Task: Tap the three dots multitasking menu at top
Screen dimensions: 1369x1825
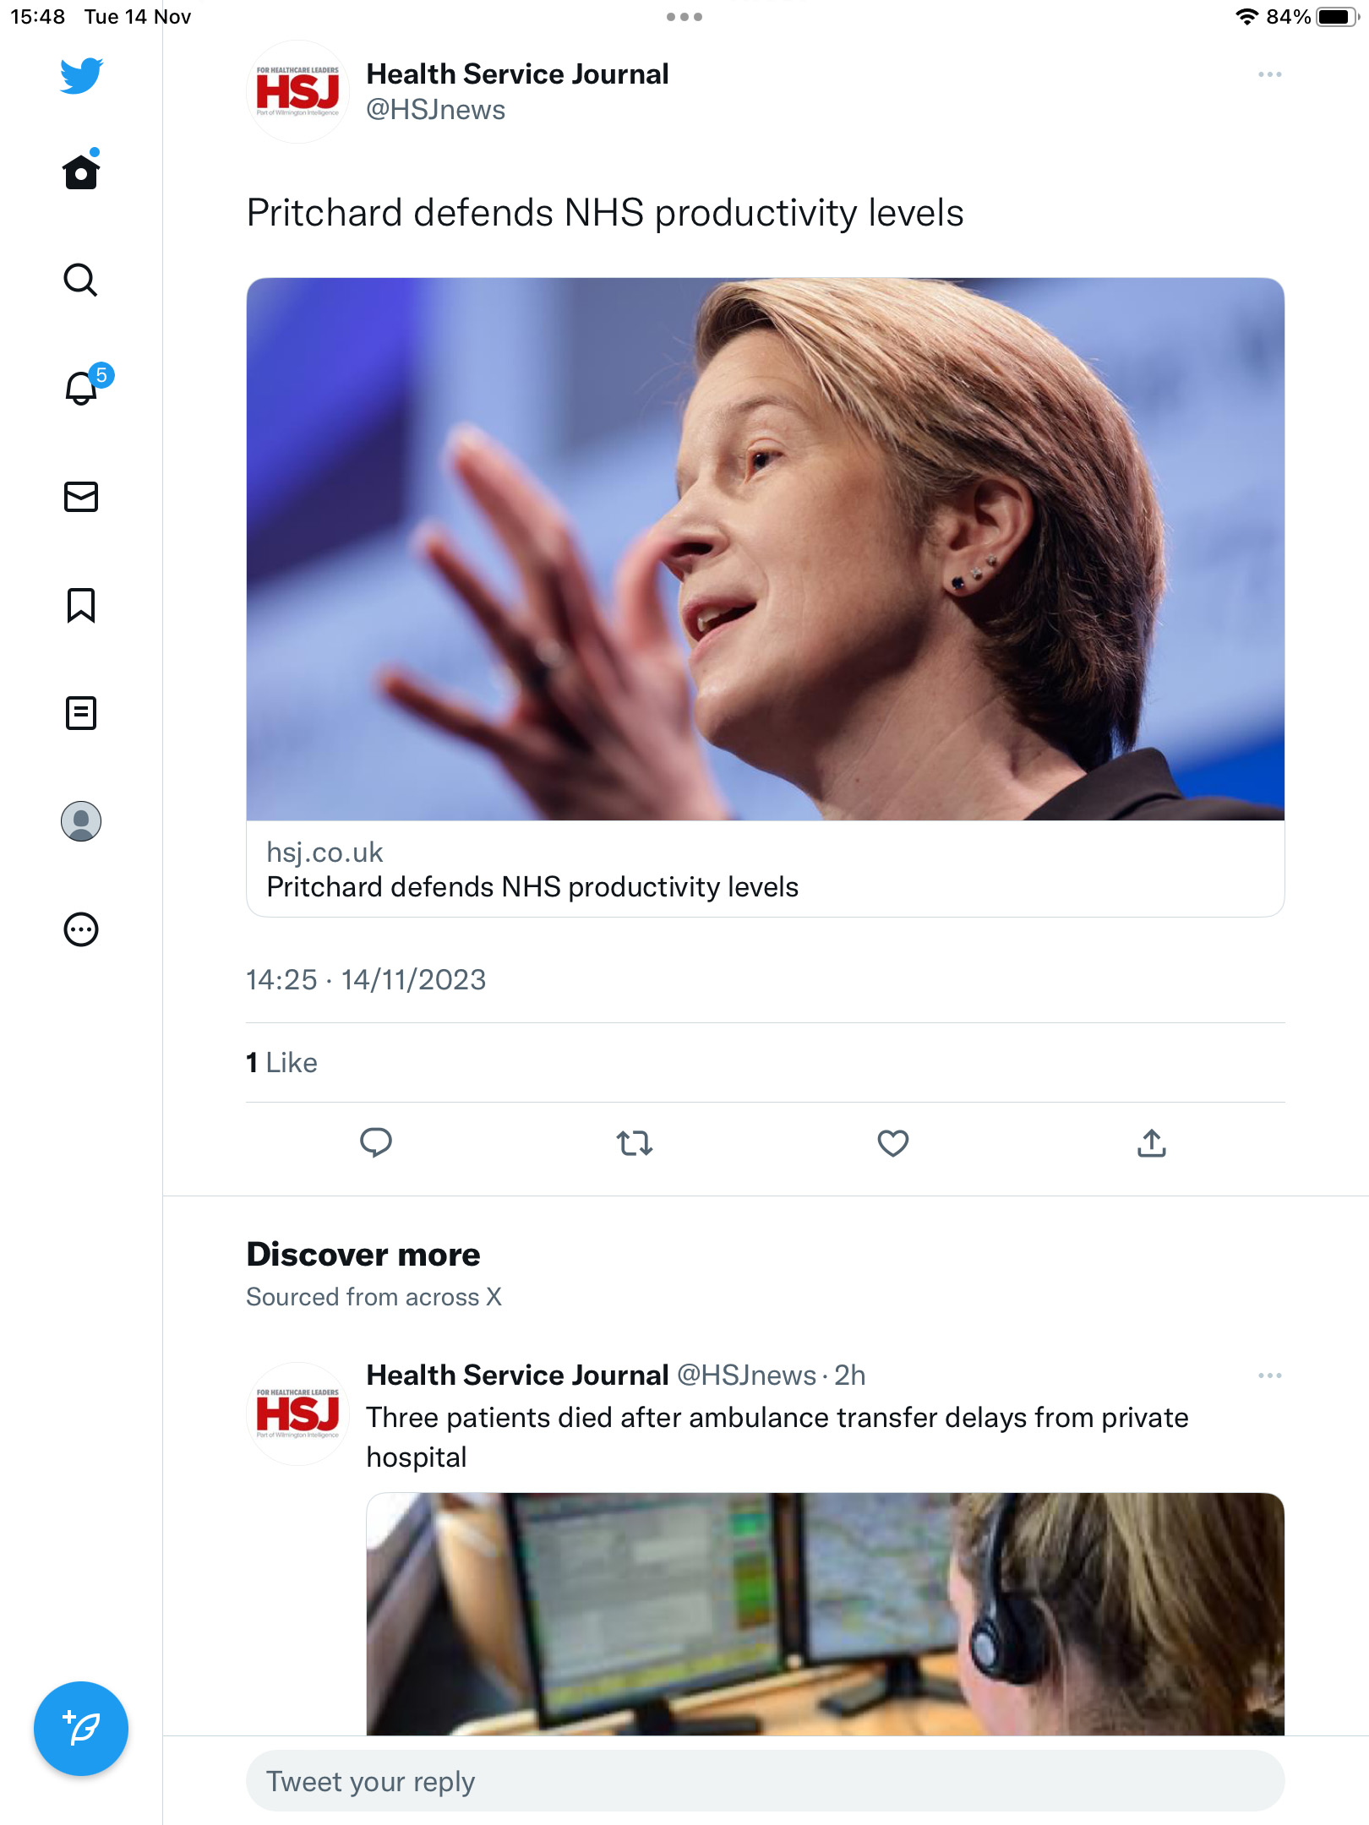Action: pos(684,17)
